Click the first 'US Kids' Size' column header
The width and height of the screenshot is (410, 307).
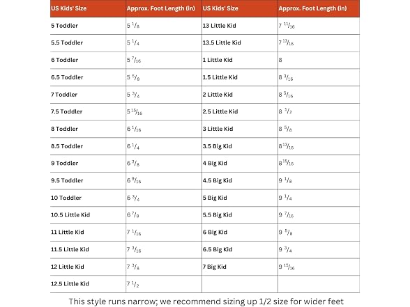(88, 8)
